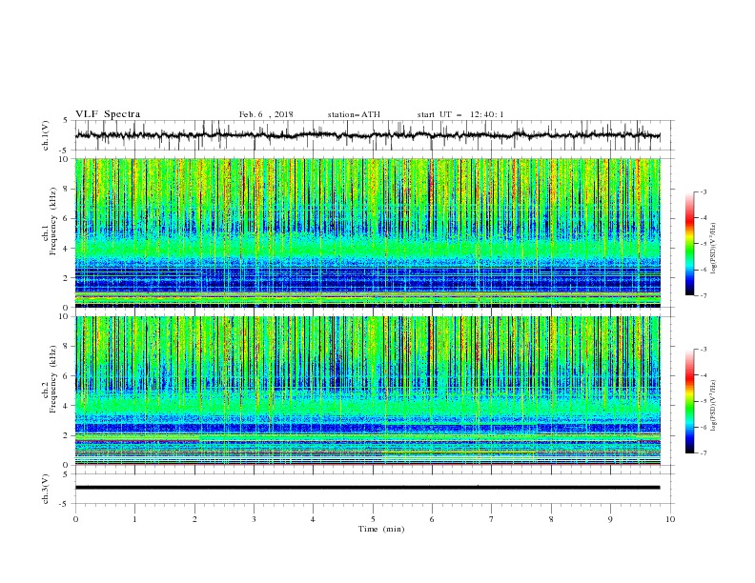Click the ch.3 flat black waveform trace

367,488
